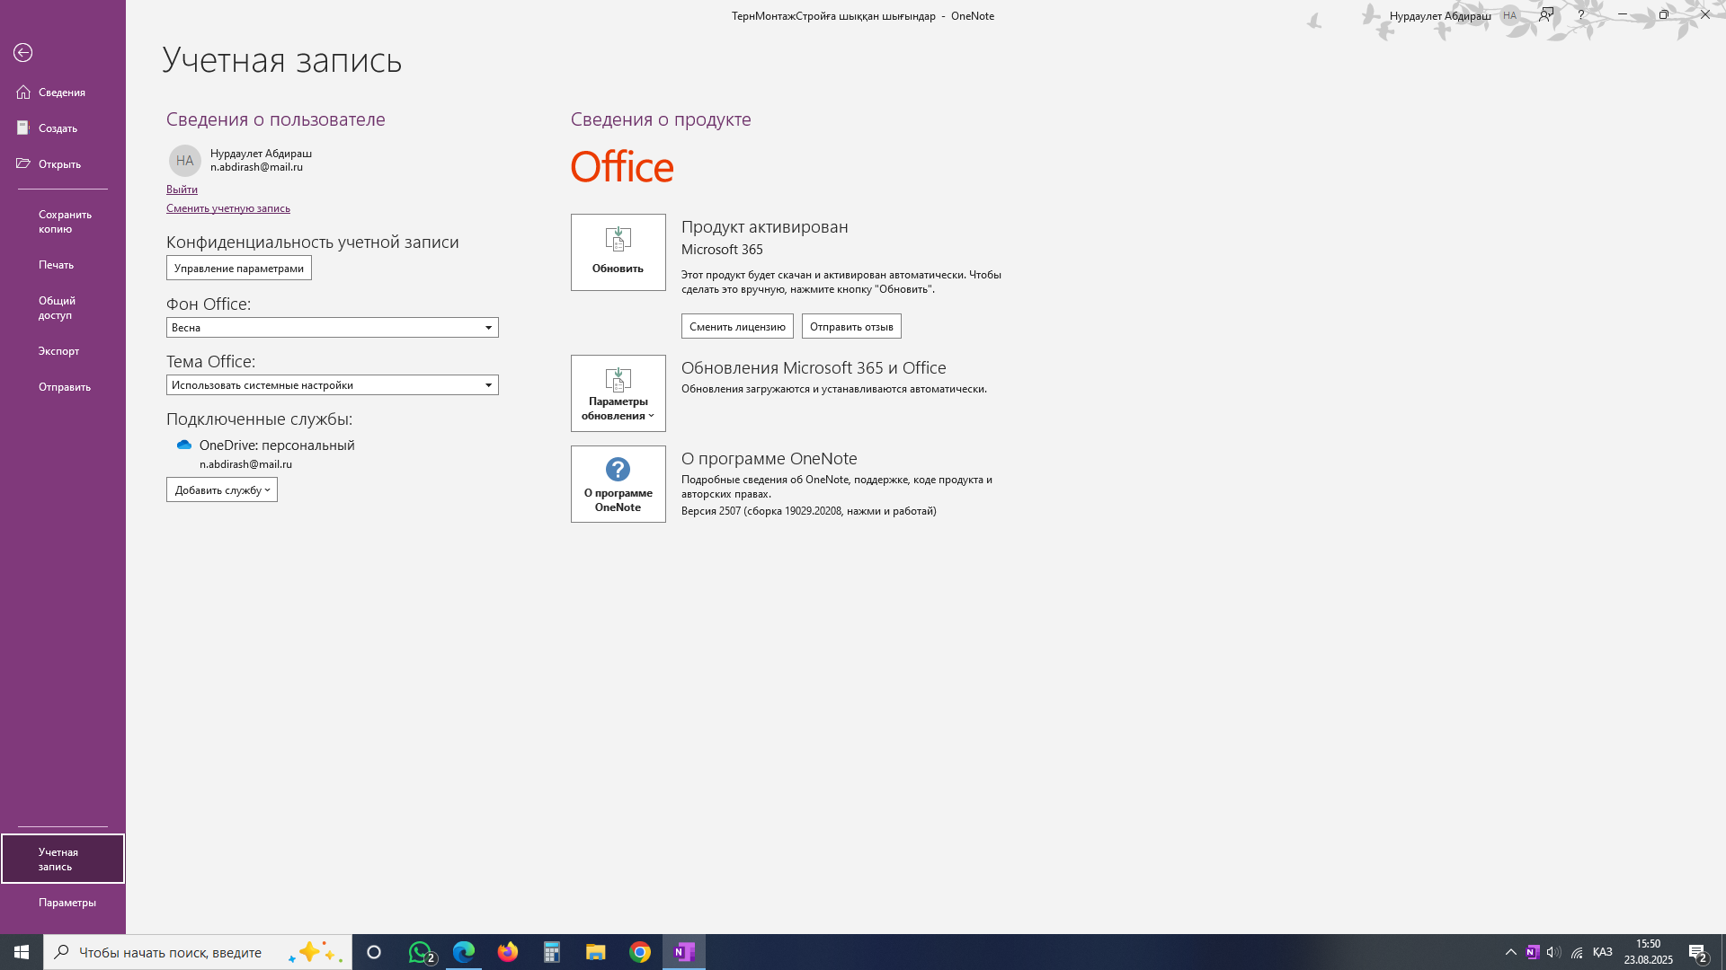Open Help via the question mark icon
1726x970 pixels.
(1581, 15)
